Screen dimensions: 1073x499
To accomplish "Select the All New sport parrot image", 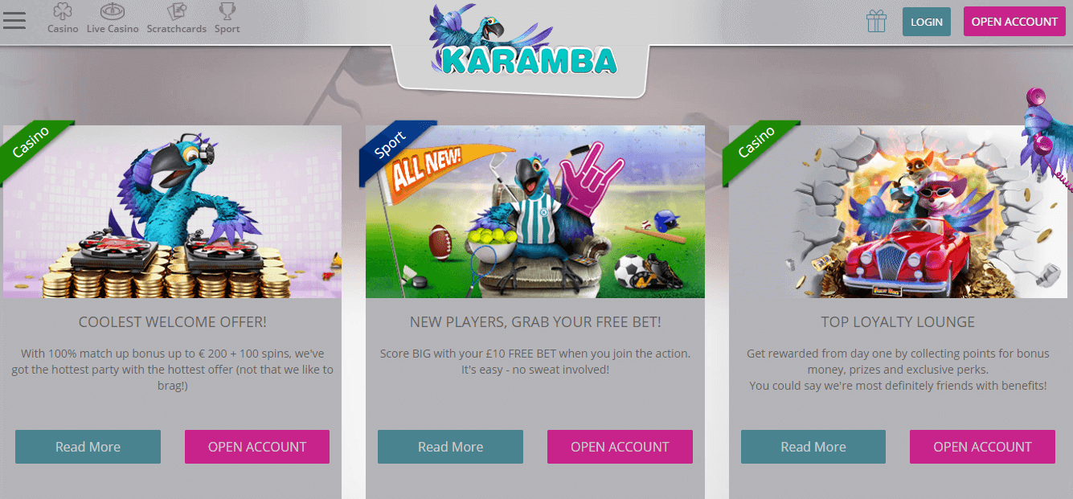I will pyautogui.click(x=535, y=211).
